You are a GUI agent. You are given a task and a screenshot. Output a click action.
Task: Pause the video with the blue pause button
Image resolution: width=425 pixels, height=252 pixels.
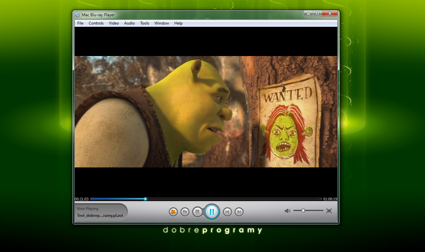point(212,212)
